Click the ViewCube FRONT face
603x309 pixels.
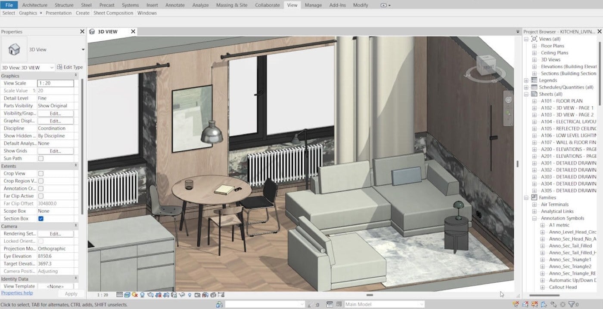tap(488, 67)
